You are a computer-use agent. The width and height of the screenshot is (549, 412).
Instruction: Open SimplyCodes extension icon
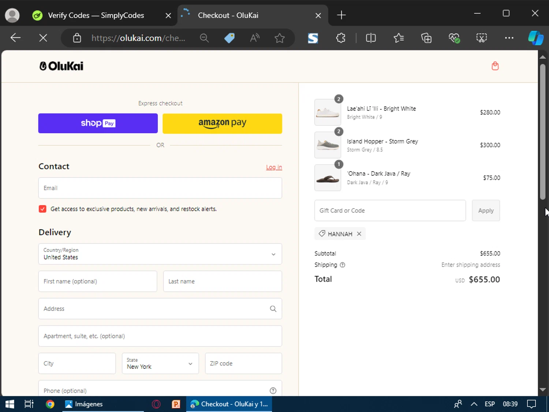(x=313, y=38)
